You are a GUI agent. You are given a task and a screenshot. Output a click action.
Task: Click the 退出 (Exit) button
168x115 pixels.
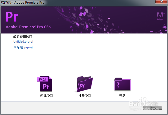tap(152, 107)
